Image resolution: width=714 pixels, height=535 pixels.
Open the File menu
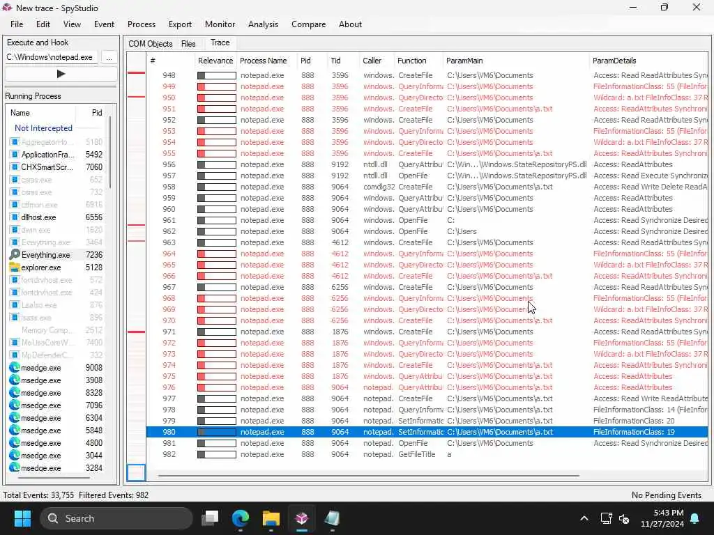(x=17, y=24)
